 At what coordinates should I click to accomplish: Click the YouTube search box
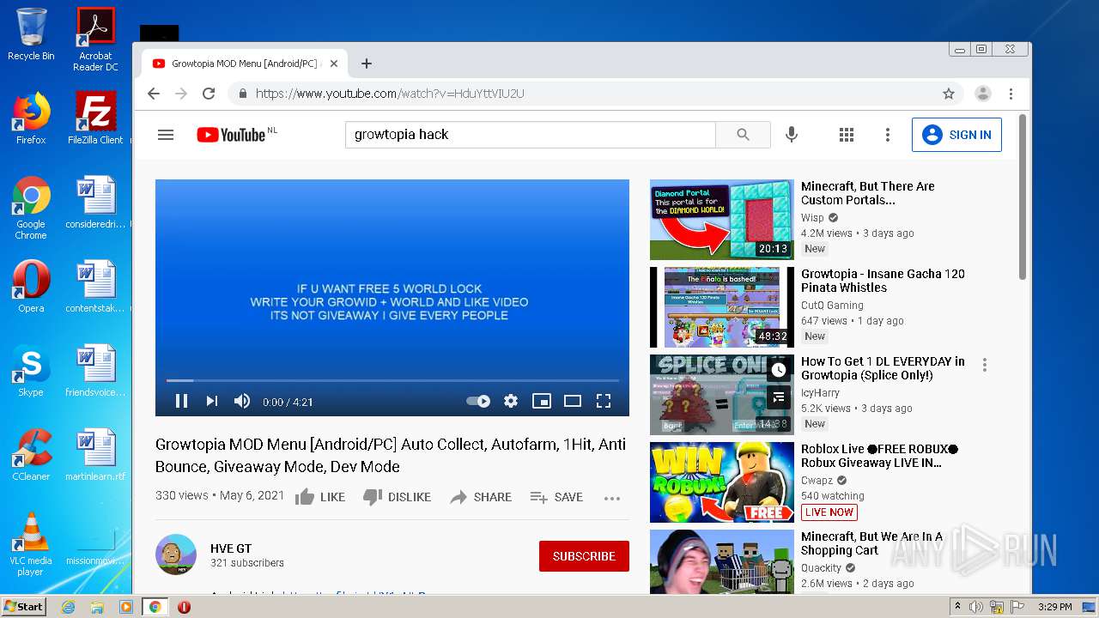click(x=530, y=135)
